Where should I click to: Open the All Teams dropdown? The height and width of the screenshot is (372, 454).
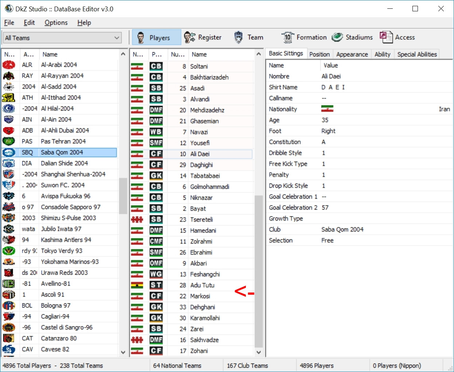pos(62,38)
